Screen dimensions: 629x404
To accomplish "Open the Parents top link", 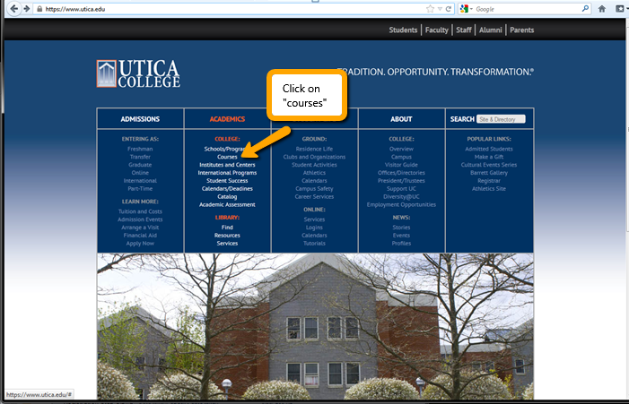I will pyautogui.click(x=522, y=30).
